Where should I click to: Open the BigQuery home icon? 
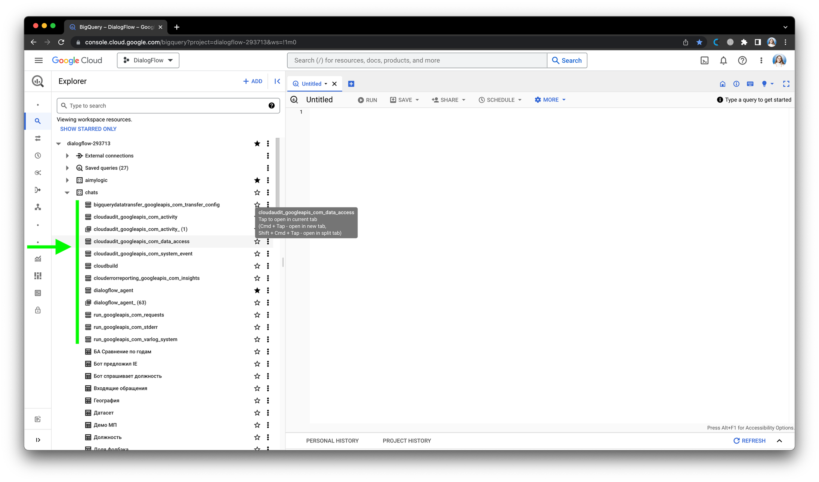pos(722,84)
